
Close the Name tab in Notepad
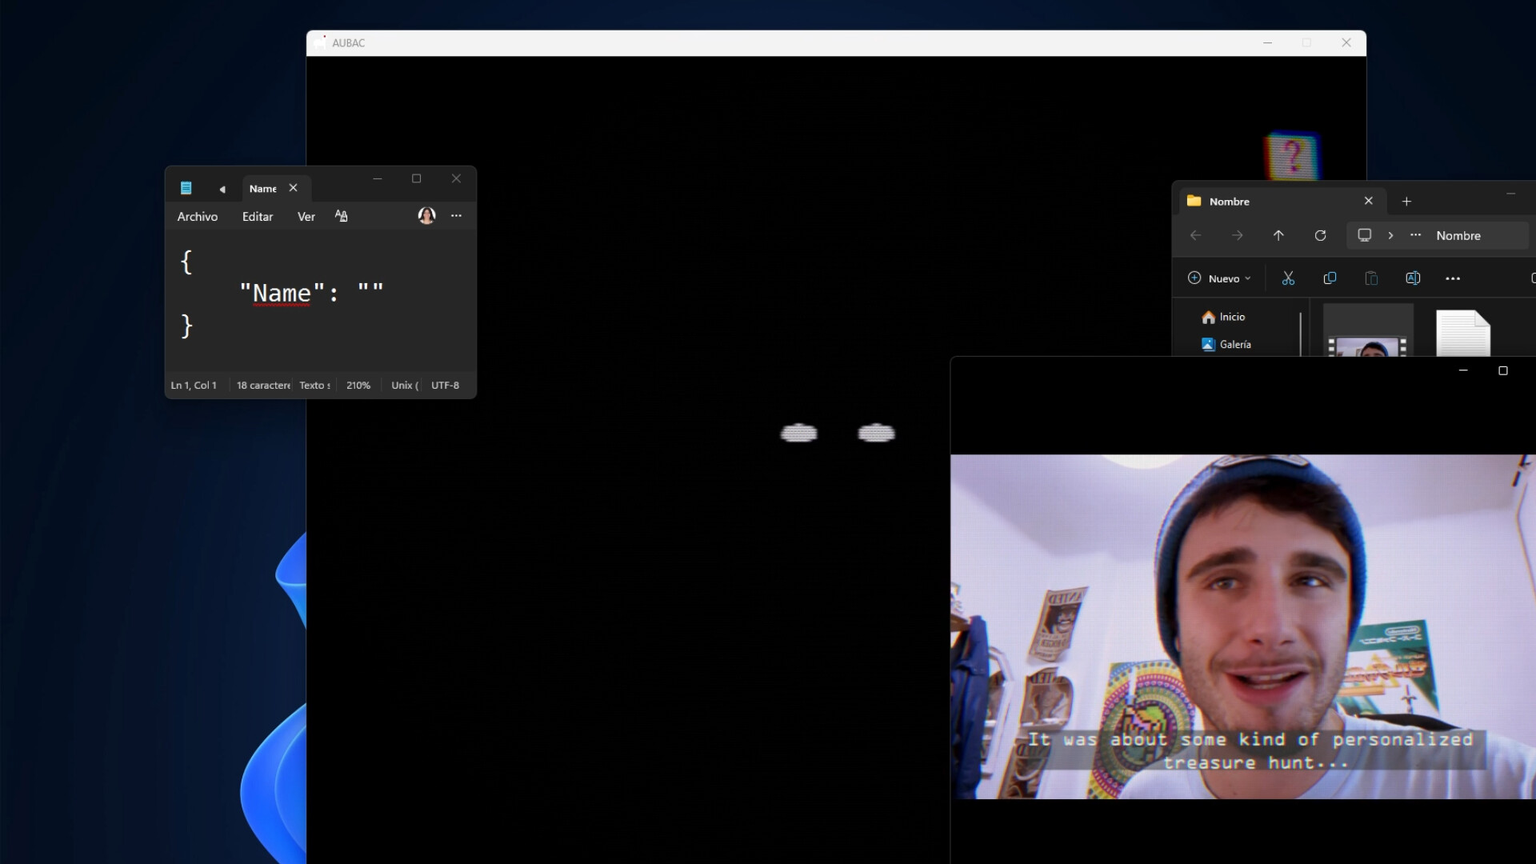(x=294, y=188)
